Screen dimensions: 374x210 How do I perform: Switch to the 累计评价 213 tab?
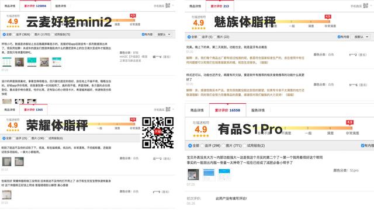[x=220, y=6]
